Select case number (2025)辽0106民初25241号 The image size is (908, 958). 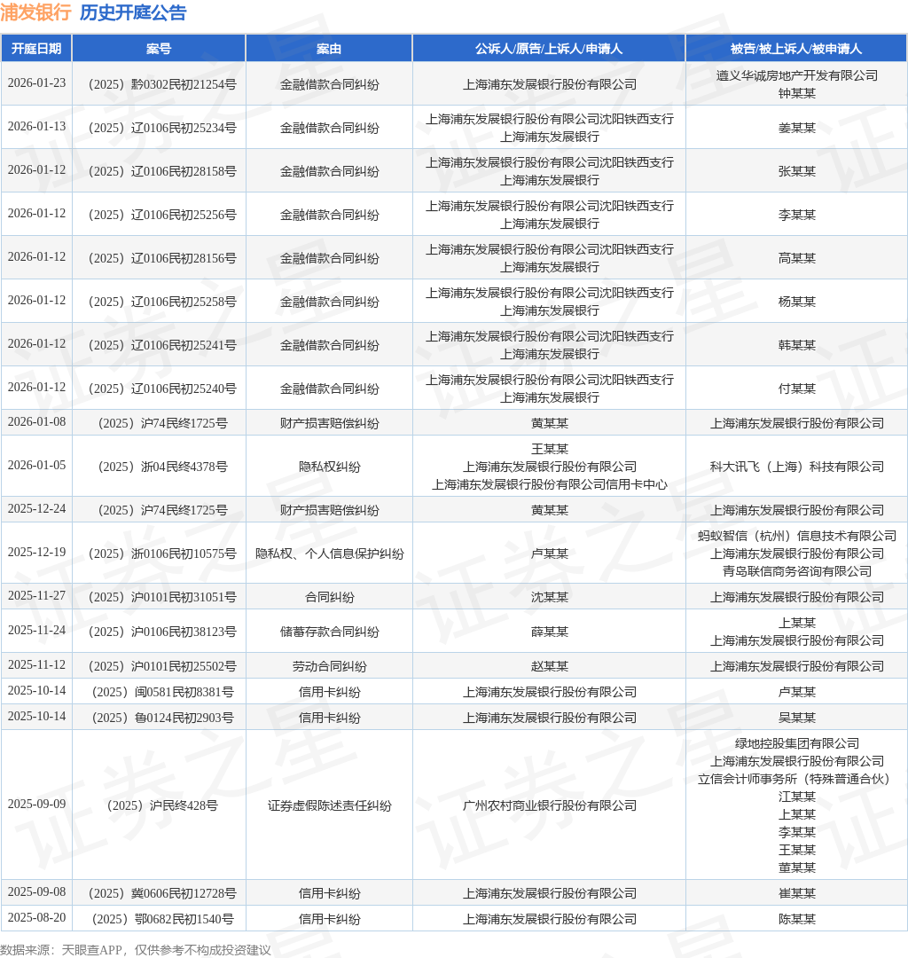point(162,344)
